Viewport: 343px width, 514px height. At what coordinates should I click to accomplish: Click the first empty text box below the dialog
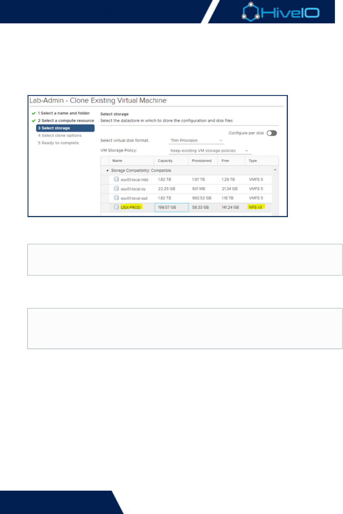pyautogui.click(x=185, y=260)
